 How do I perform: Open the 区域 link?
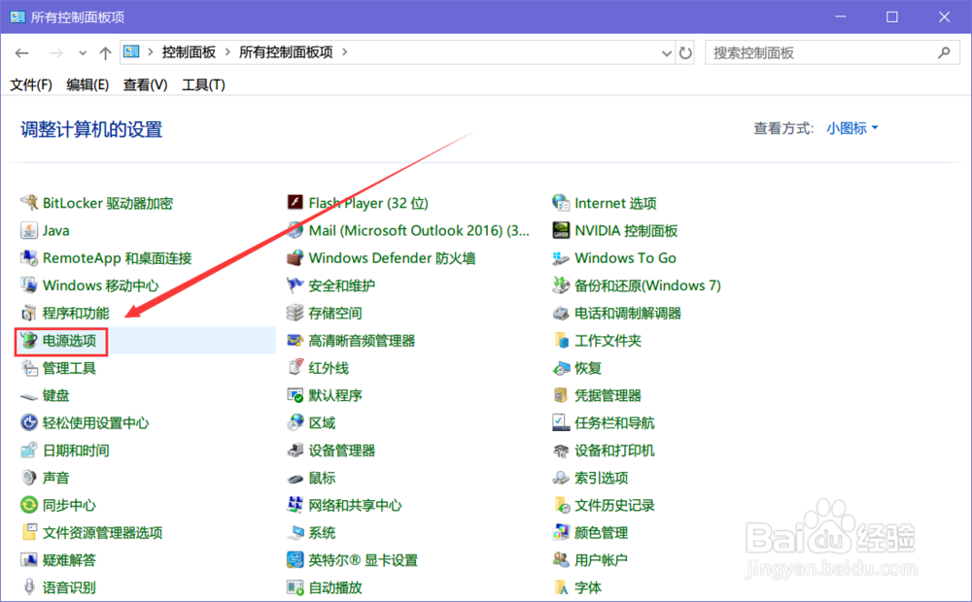pyautogui.click(x=323, y=423)
